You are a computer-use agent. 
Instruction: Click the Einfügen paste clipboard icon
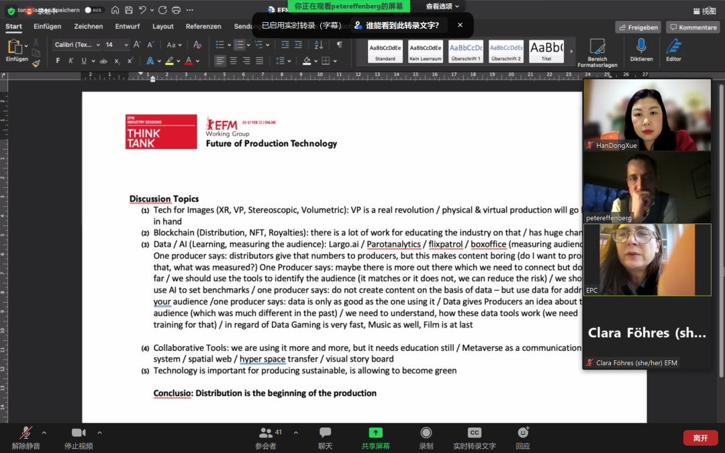click(14, 47)
